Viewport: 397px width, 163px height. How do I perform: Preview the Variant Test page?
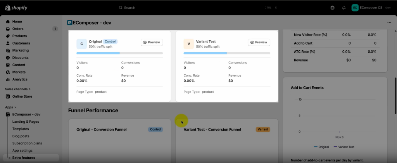(x=259, y=42)
